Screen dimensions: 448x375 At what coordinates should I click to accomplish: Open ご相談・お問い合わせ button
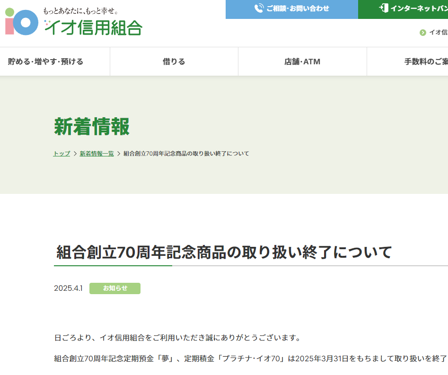coord(292,9)
